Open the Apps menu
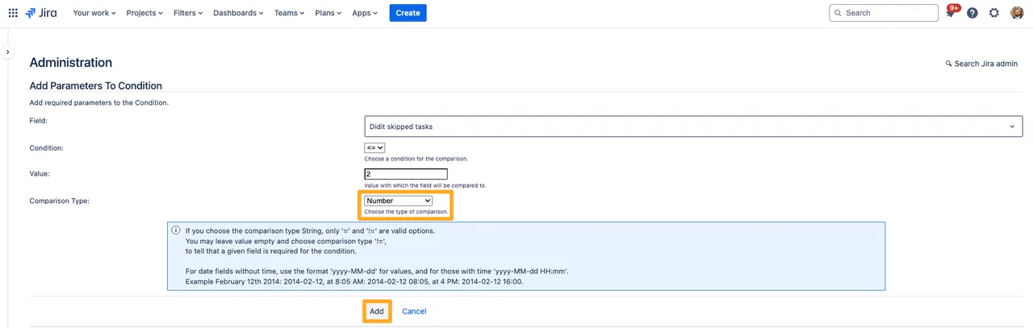The image size is (1033, 328). coord(366,13)
